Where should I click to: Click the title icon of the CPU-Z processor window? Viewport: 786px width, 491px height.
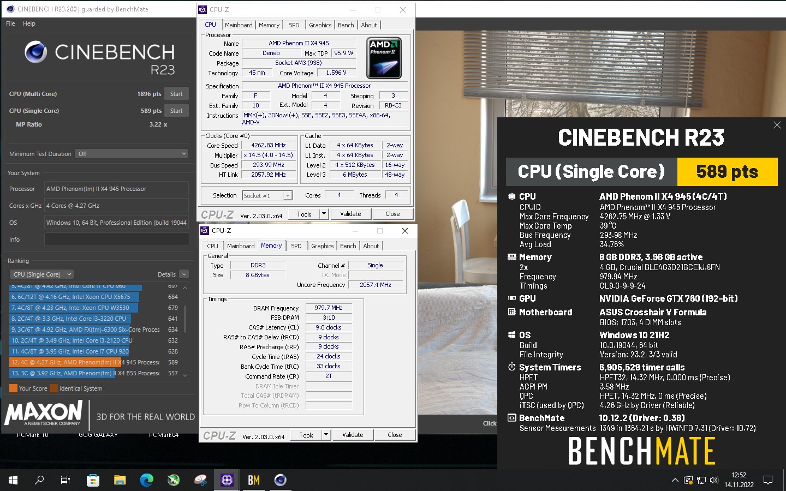pyautogui.click(x=203, y=9)
